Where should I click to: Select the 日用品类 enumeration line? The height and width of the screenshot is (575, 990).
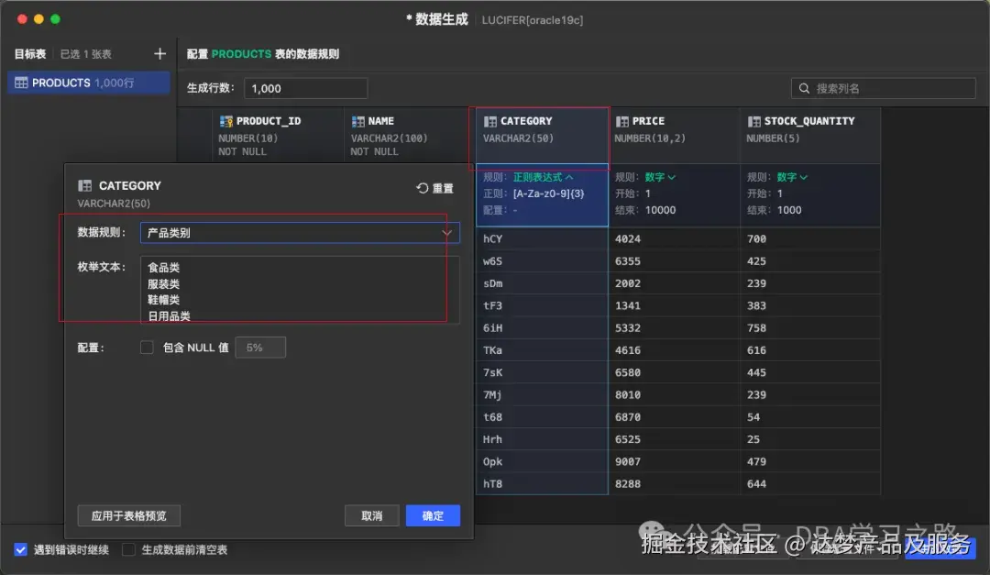[169, 316]
